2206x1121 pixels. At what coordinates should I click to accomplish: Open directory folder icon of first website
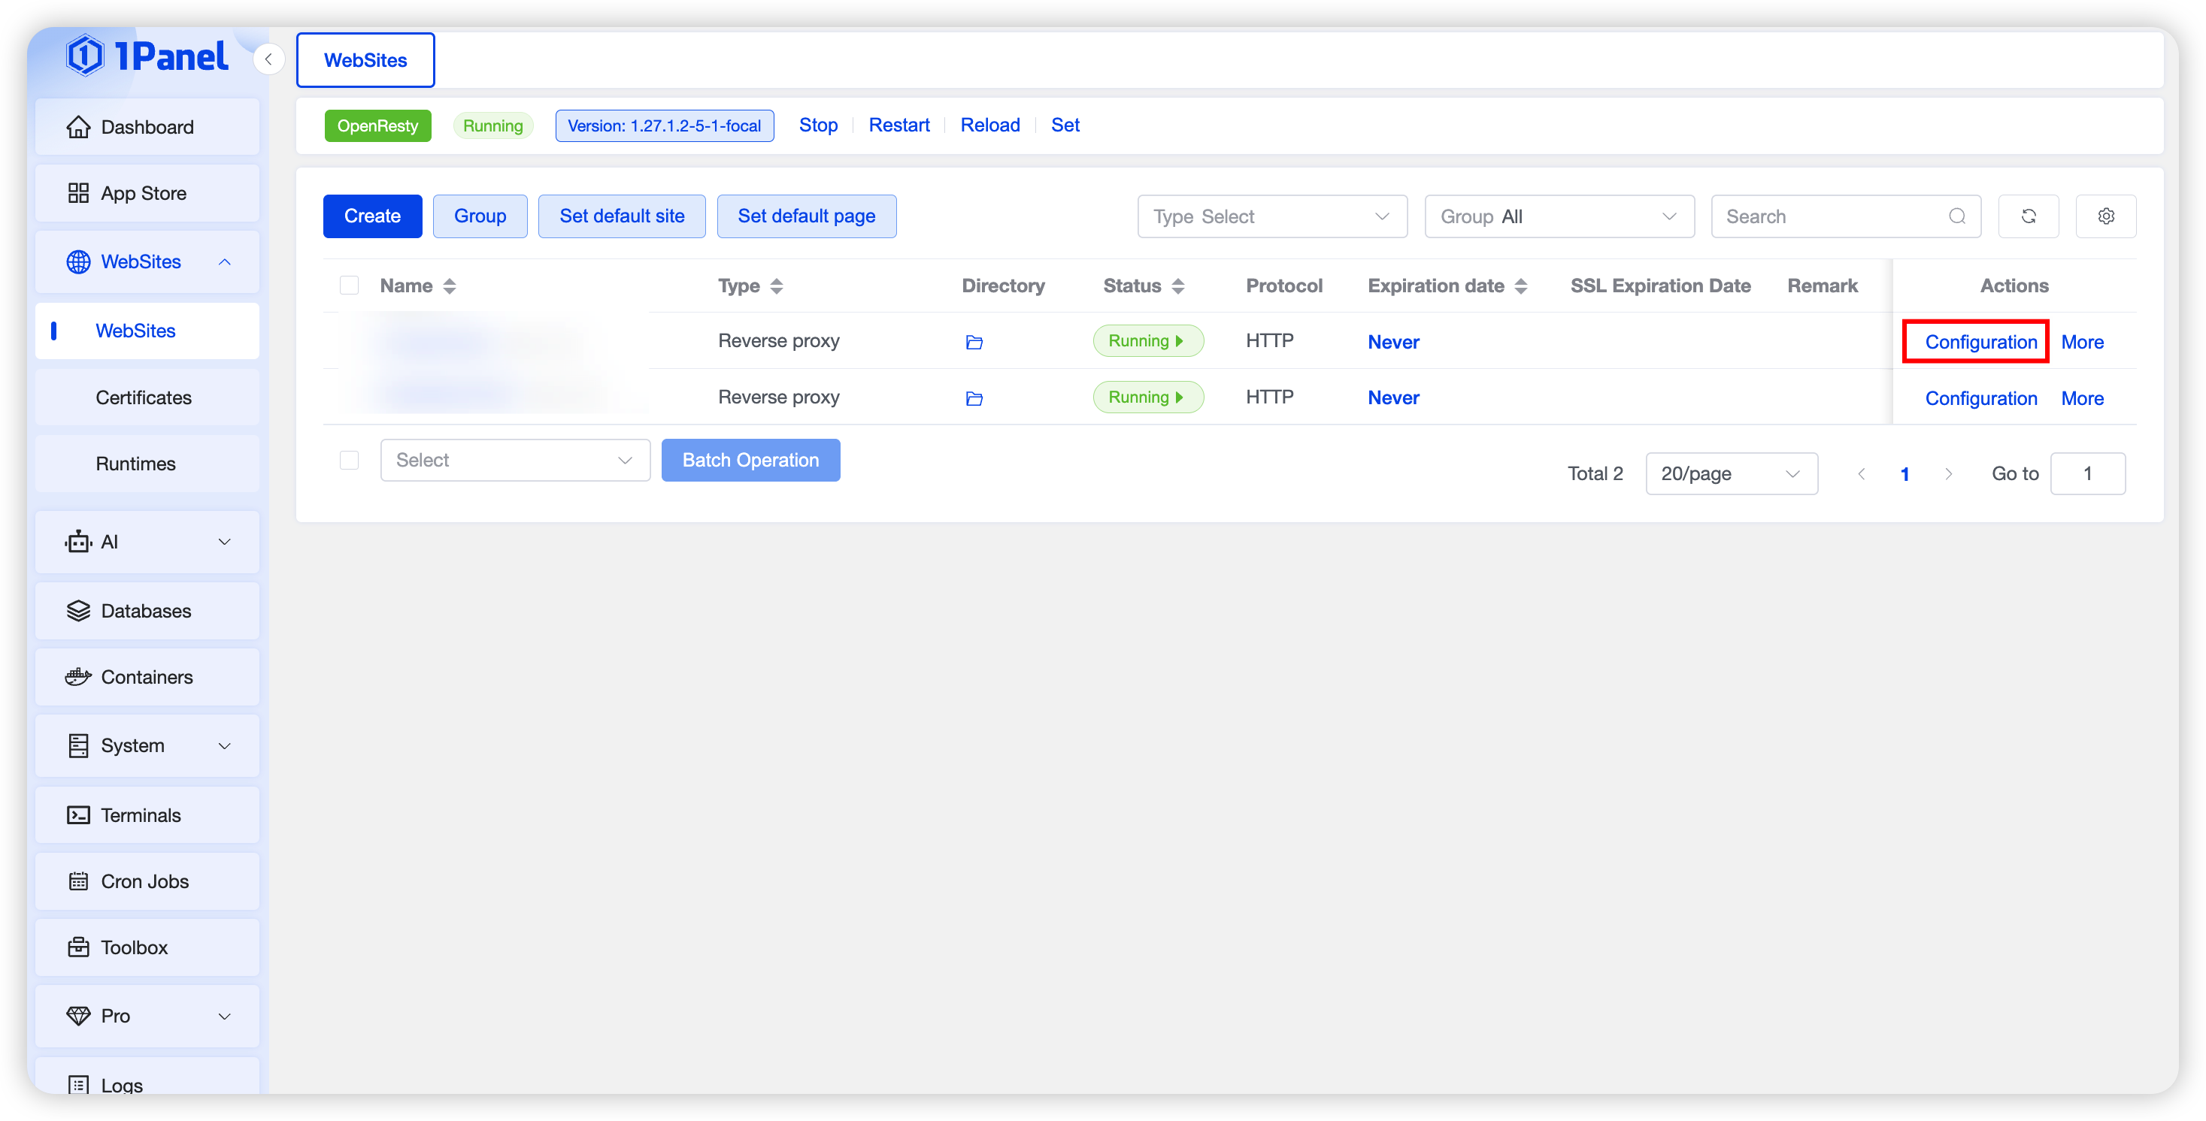coord(974,343)
